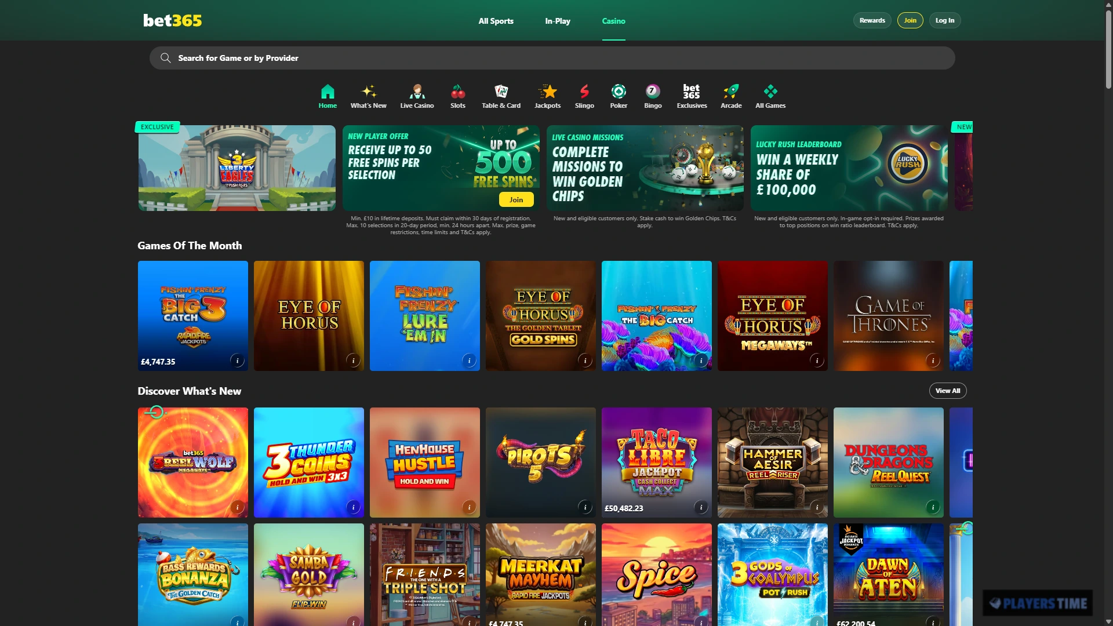The height and width of the screenshot is (626, 1113).
Task: Launch the HenHouse Hustle tile
Action: (x=425, y=463)
